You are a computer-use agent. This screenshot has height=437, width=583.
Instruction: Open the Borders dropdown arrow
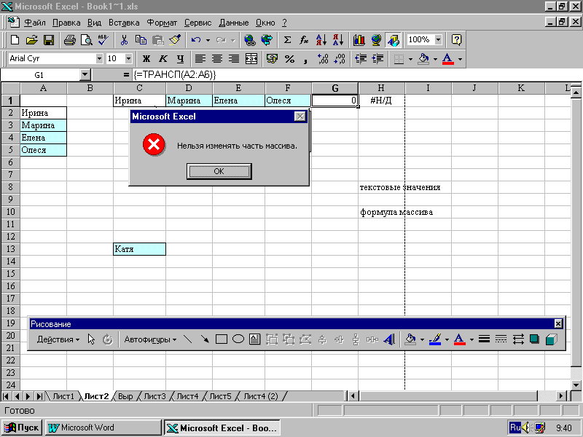tap(410, 59)
